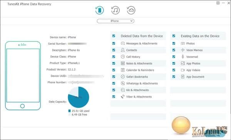This screenshot has width=231, height=140.
Task: Toggle Kik & Attachments checkbox
Action: 114,90
